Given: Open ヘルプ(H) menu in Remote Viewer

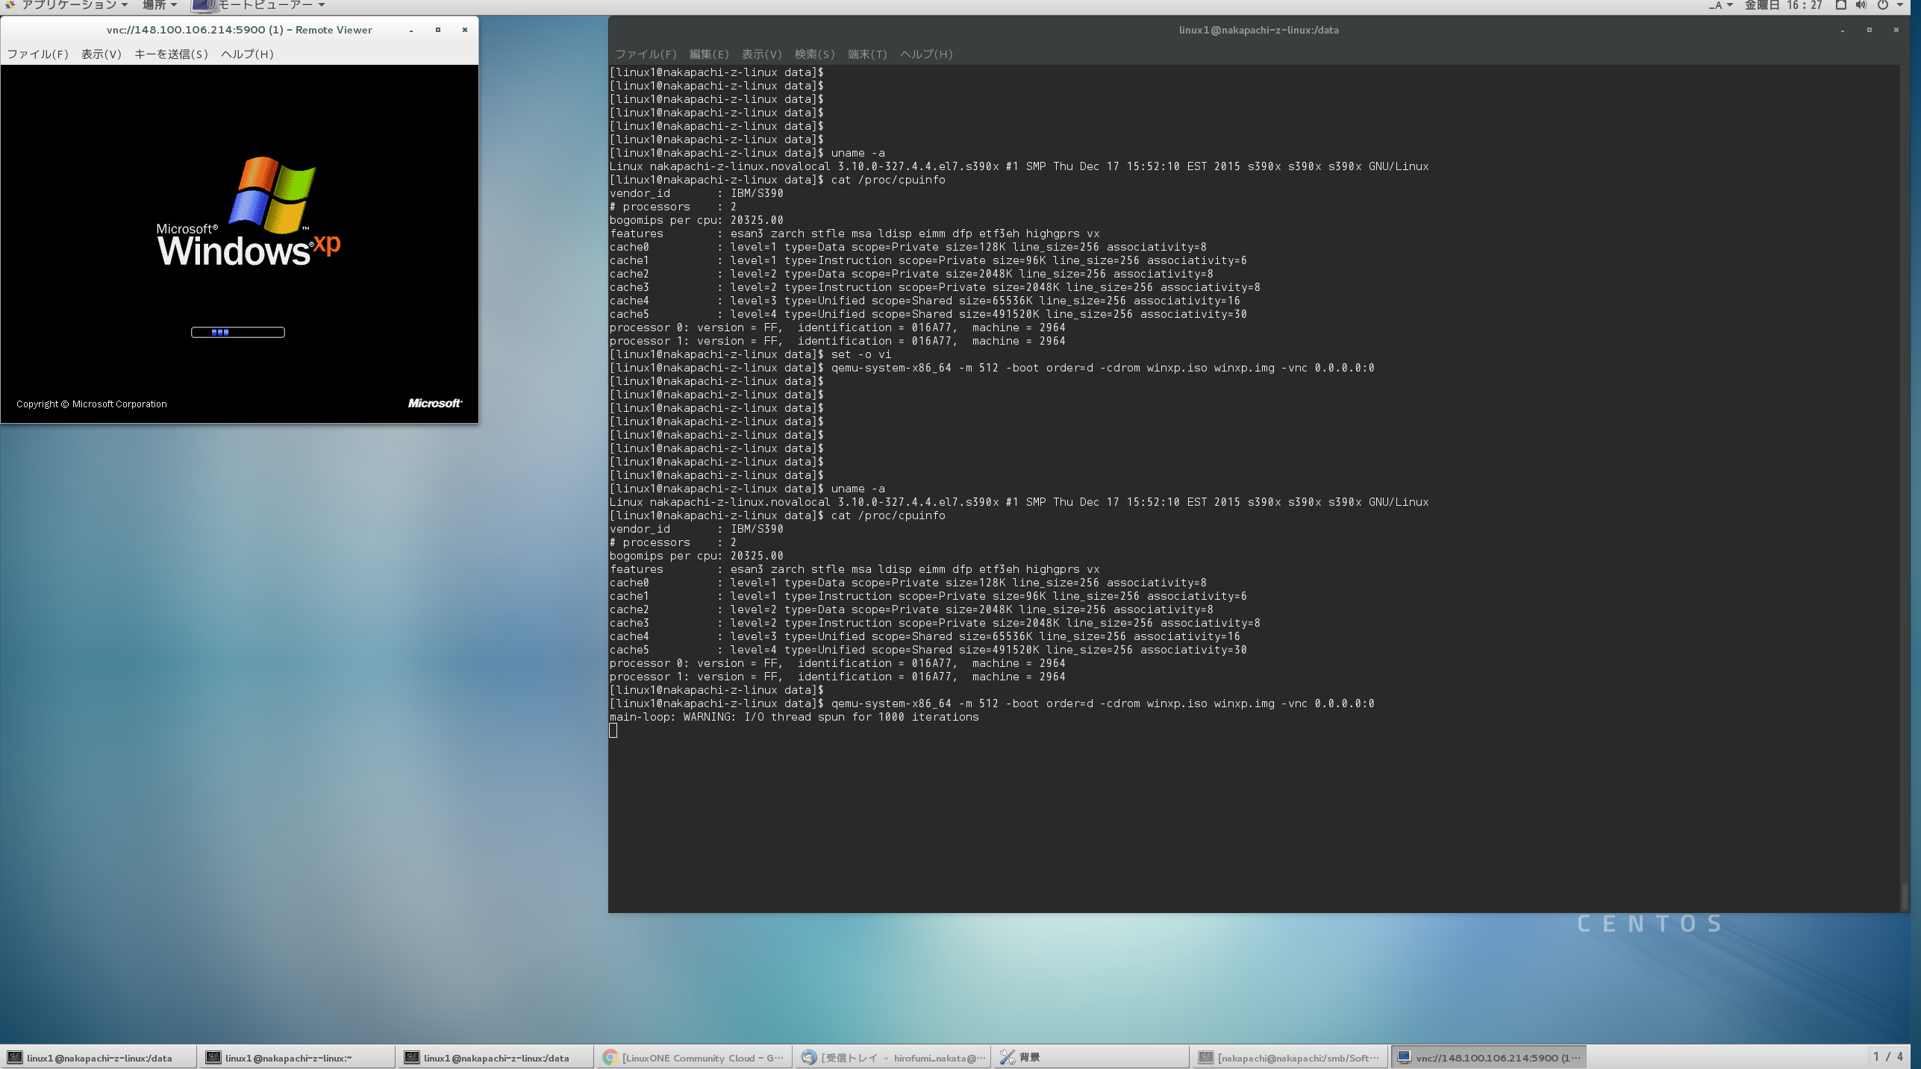Looking at the screenshot, I should click(x=247, y=54).
